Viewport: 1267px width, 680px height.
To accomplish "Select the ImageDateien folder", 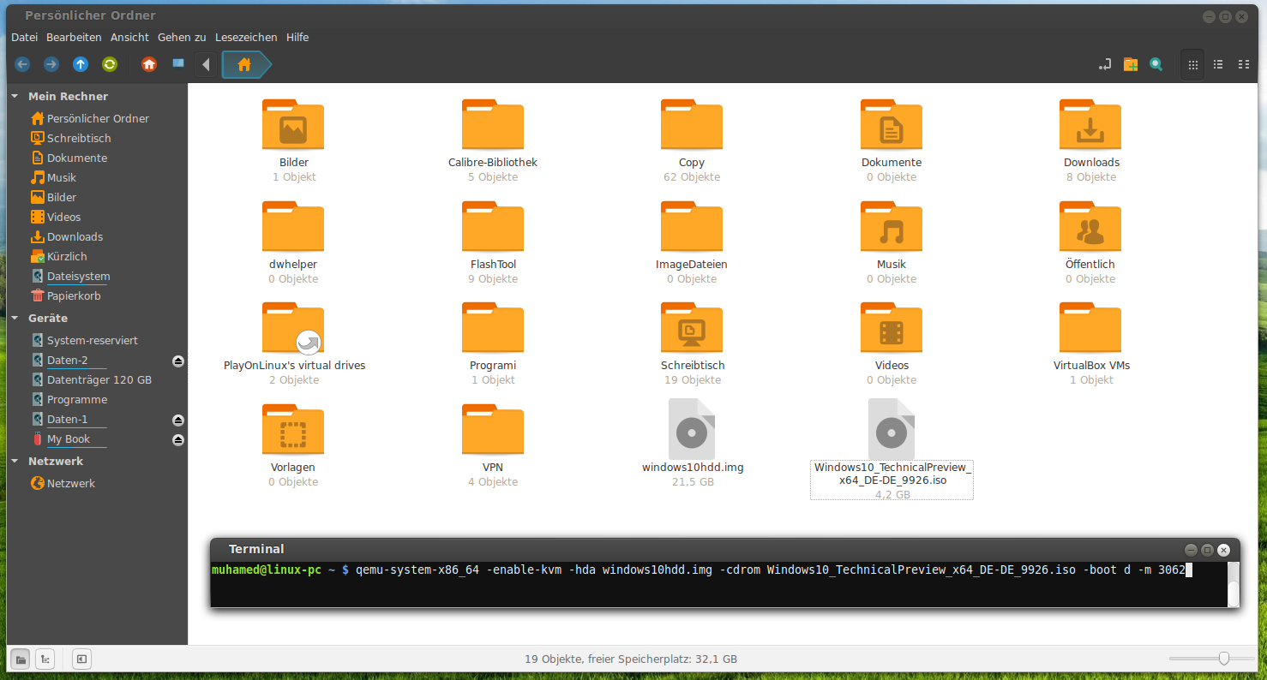I will click(692, 227).
